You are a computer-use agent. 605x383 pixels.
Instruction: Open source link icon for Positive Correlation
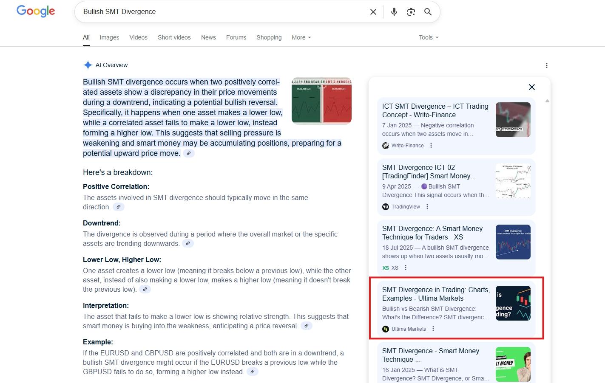(119, 207)
